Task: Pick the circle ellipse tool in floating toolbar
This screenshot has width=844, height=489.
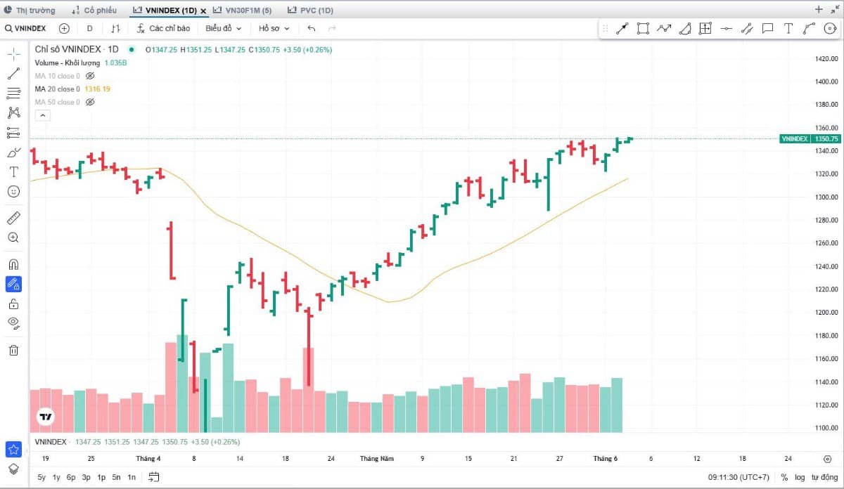Action: 830,29
